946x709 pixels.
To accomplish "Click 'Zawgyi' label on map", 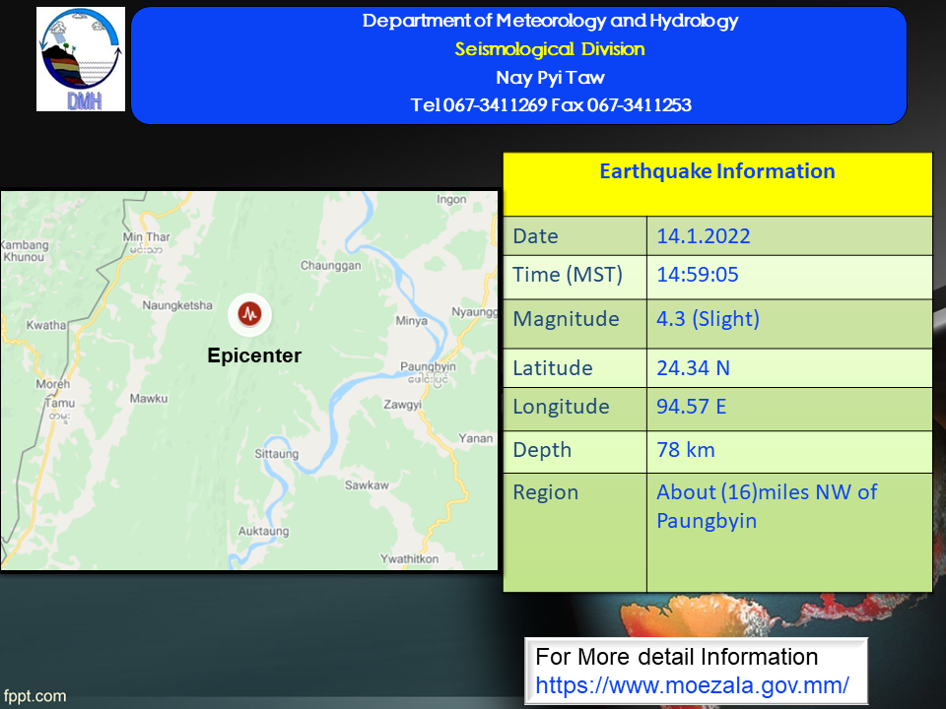I will click(402, 404).
